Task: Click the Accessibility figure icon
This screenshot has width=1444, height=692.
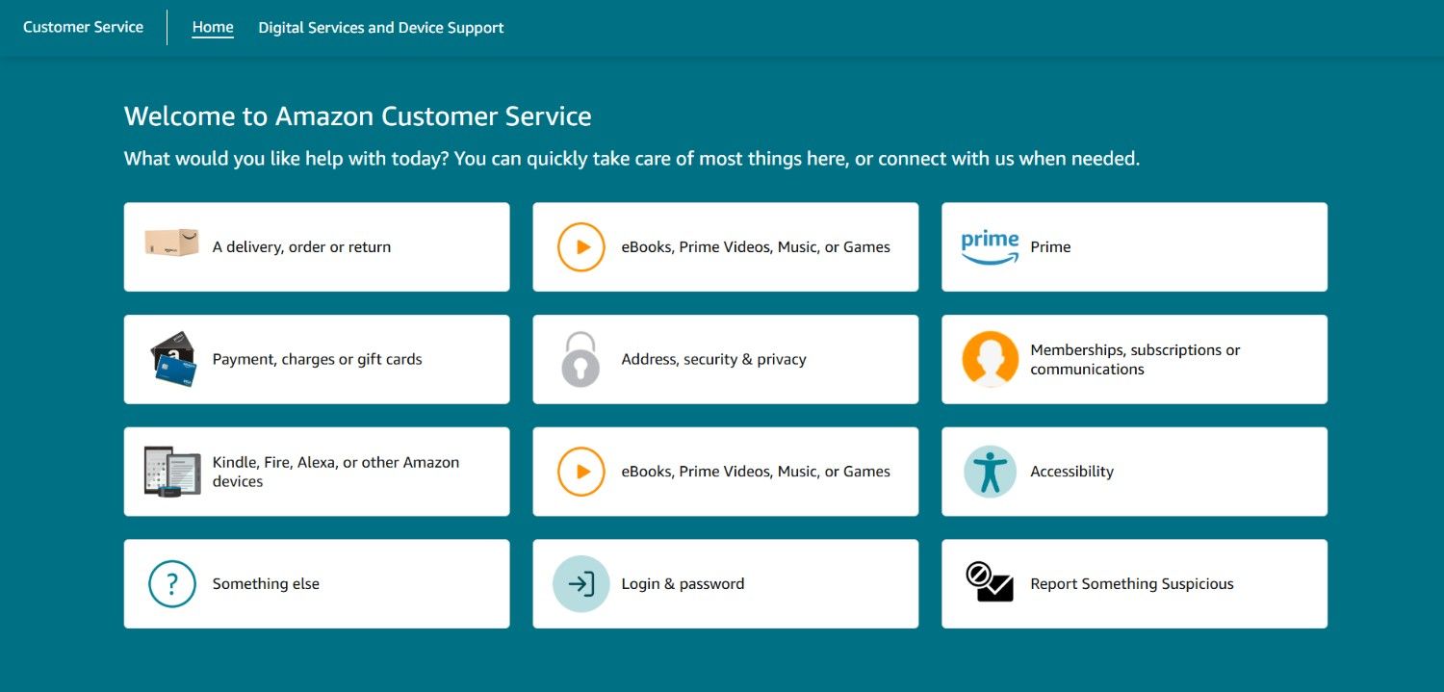Action: pos(990,472)
